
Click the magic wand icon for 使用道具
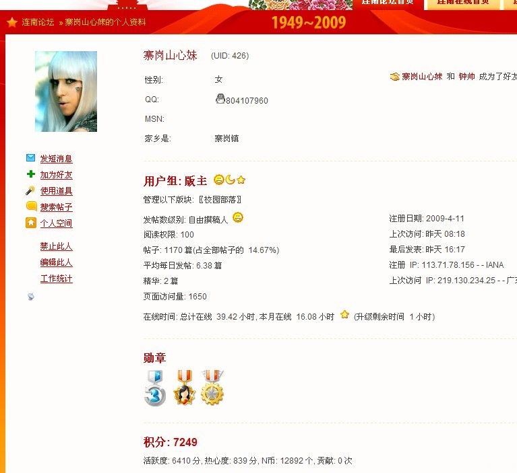click(x=30, y=190)
